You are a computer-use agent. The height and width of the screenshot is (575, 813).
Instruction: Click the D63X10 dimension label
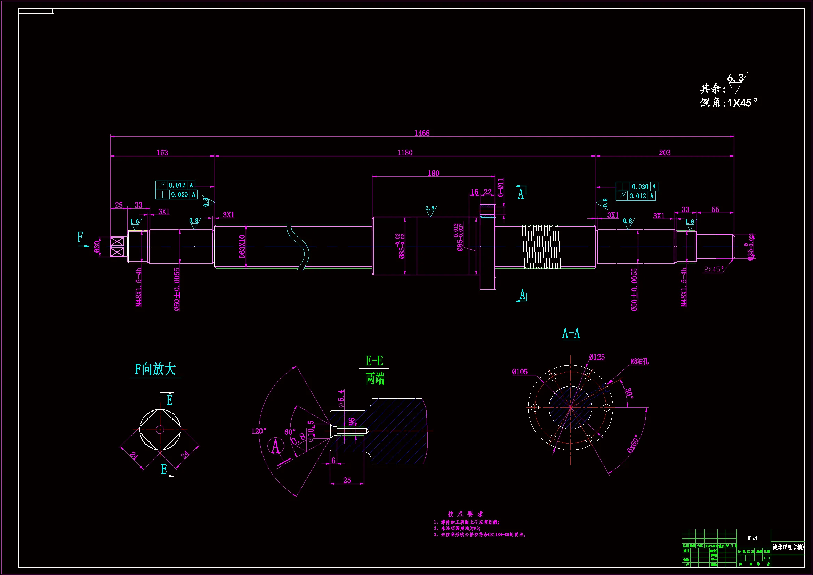[242, 247]
